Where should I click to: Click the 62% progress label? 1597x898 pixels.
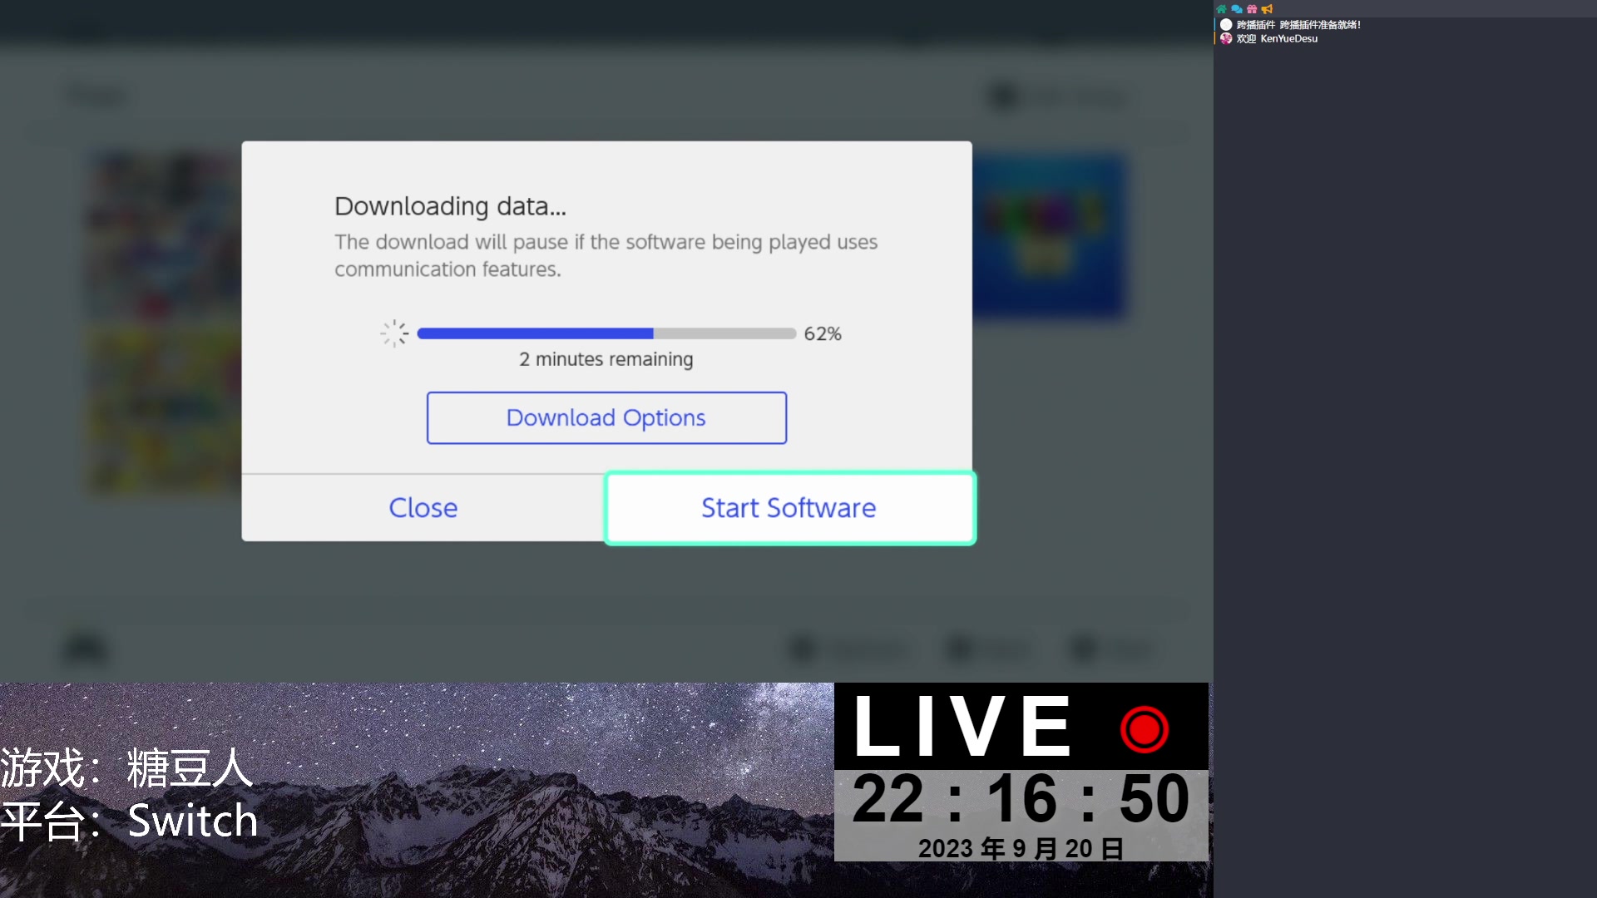click(823, 333)
